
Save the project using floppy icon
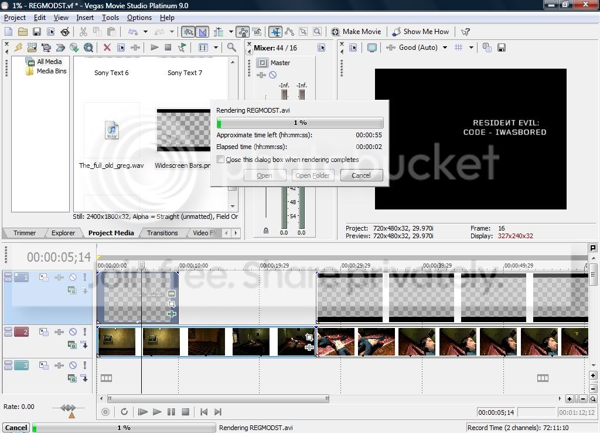click(37, 32)
